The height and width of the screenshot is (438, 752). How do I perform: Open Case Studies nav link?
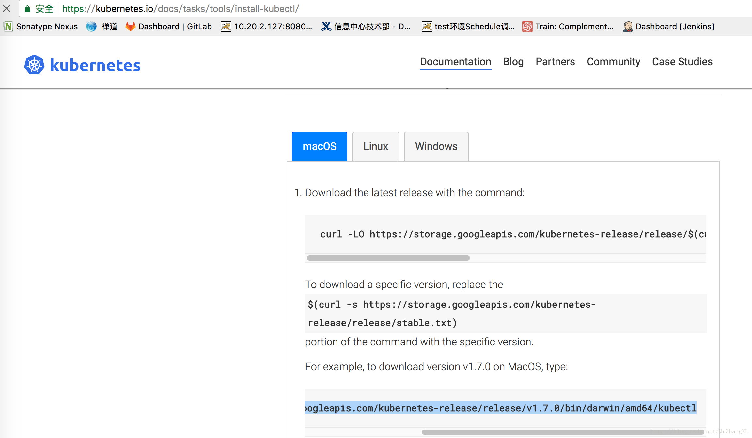[682, 62]
